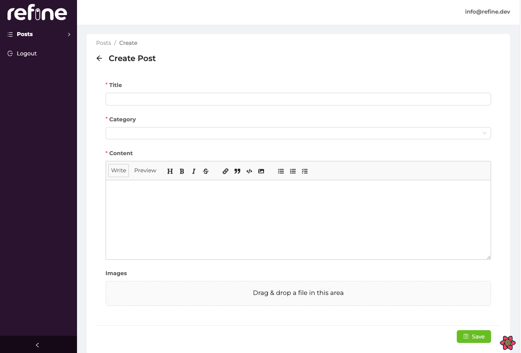Collapse the sidebar with bottom arrow
The image size is (521, 353).
(38, 345)
